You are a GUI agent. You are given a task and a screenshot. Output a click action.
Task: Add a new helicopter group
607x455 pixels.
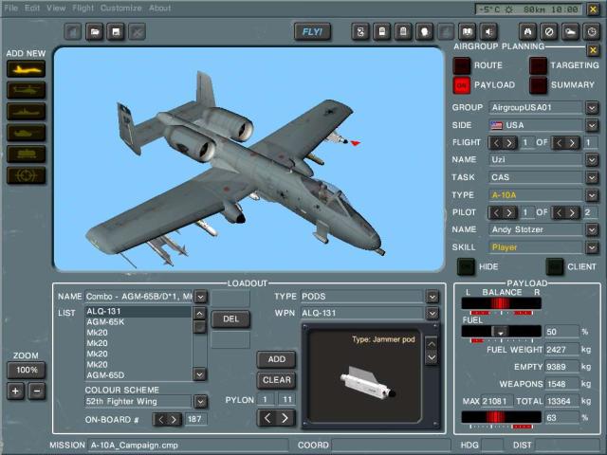[26, 89]
